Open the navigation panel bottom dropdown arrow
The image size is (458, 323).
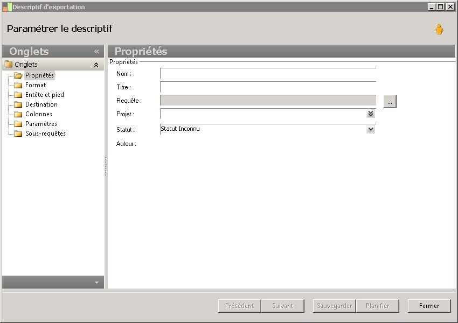coord(96,283)
